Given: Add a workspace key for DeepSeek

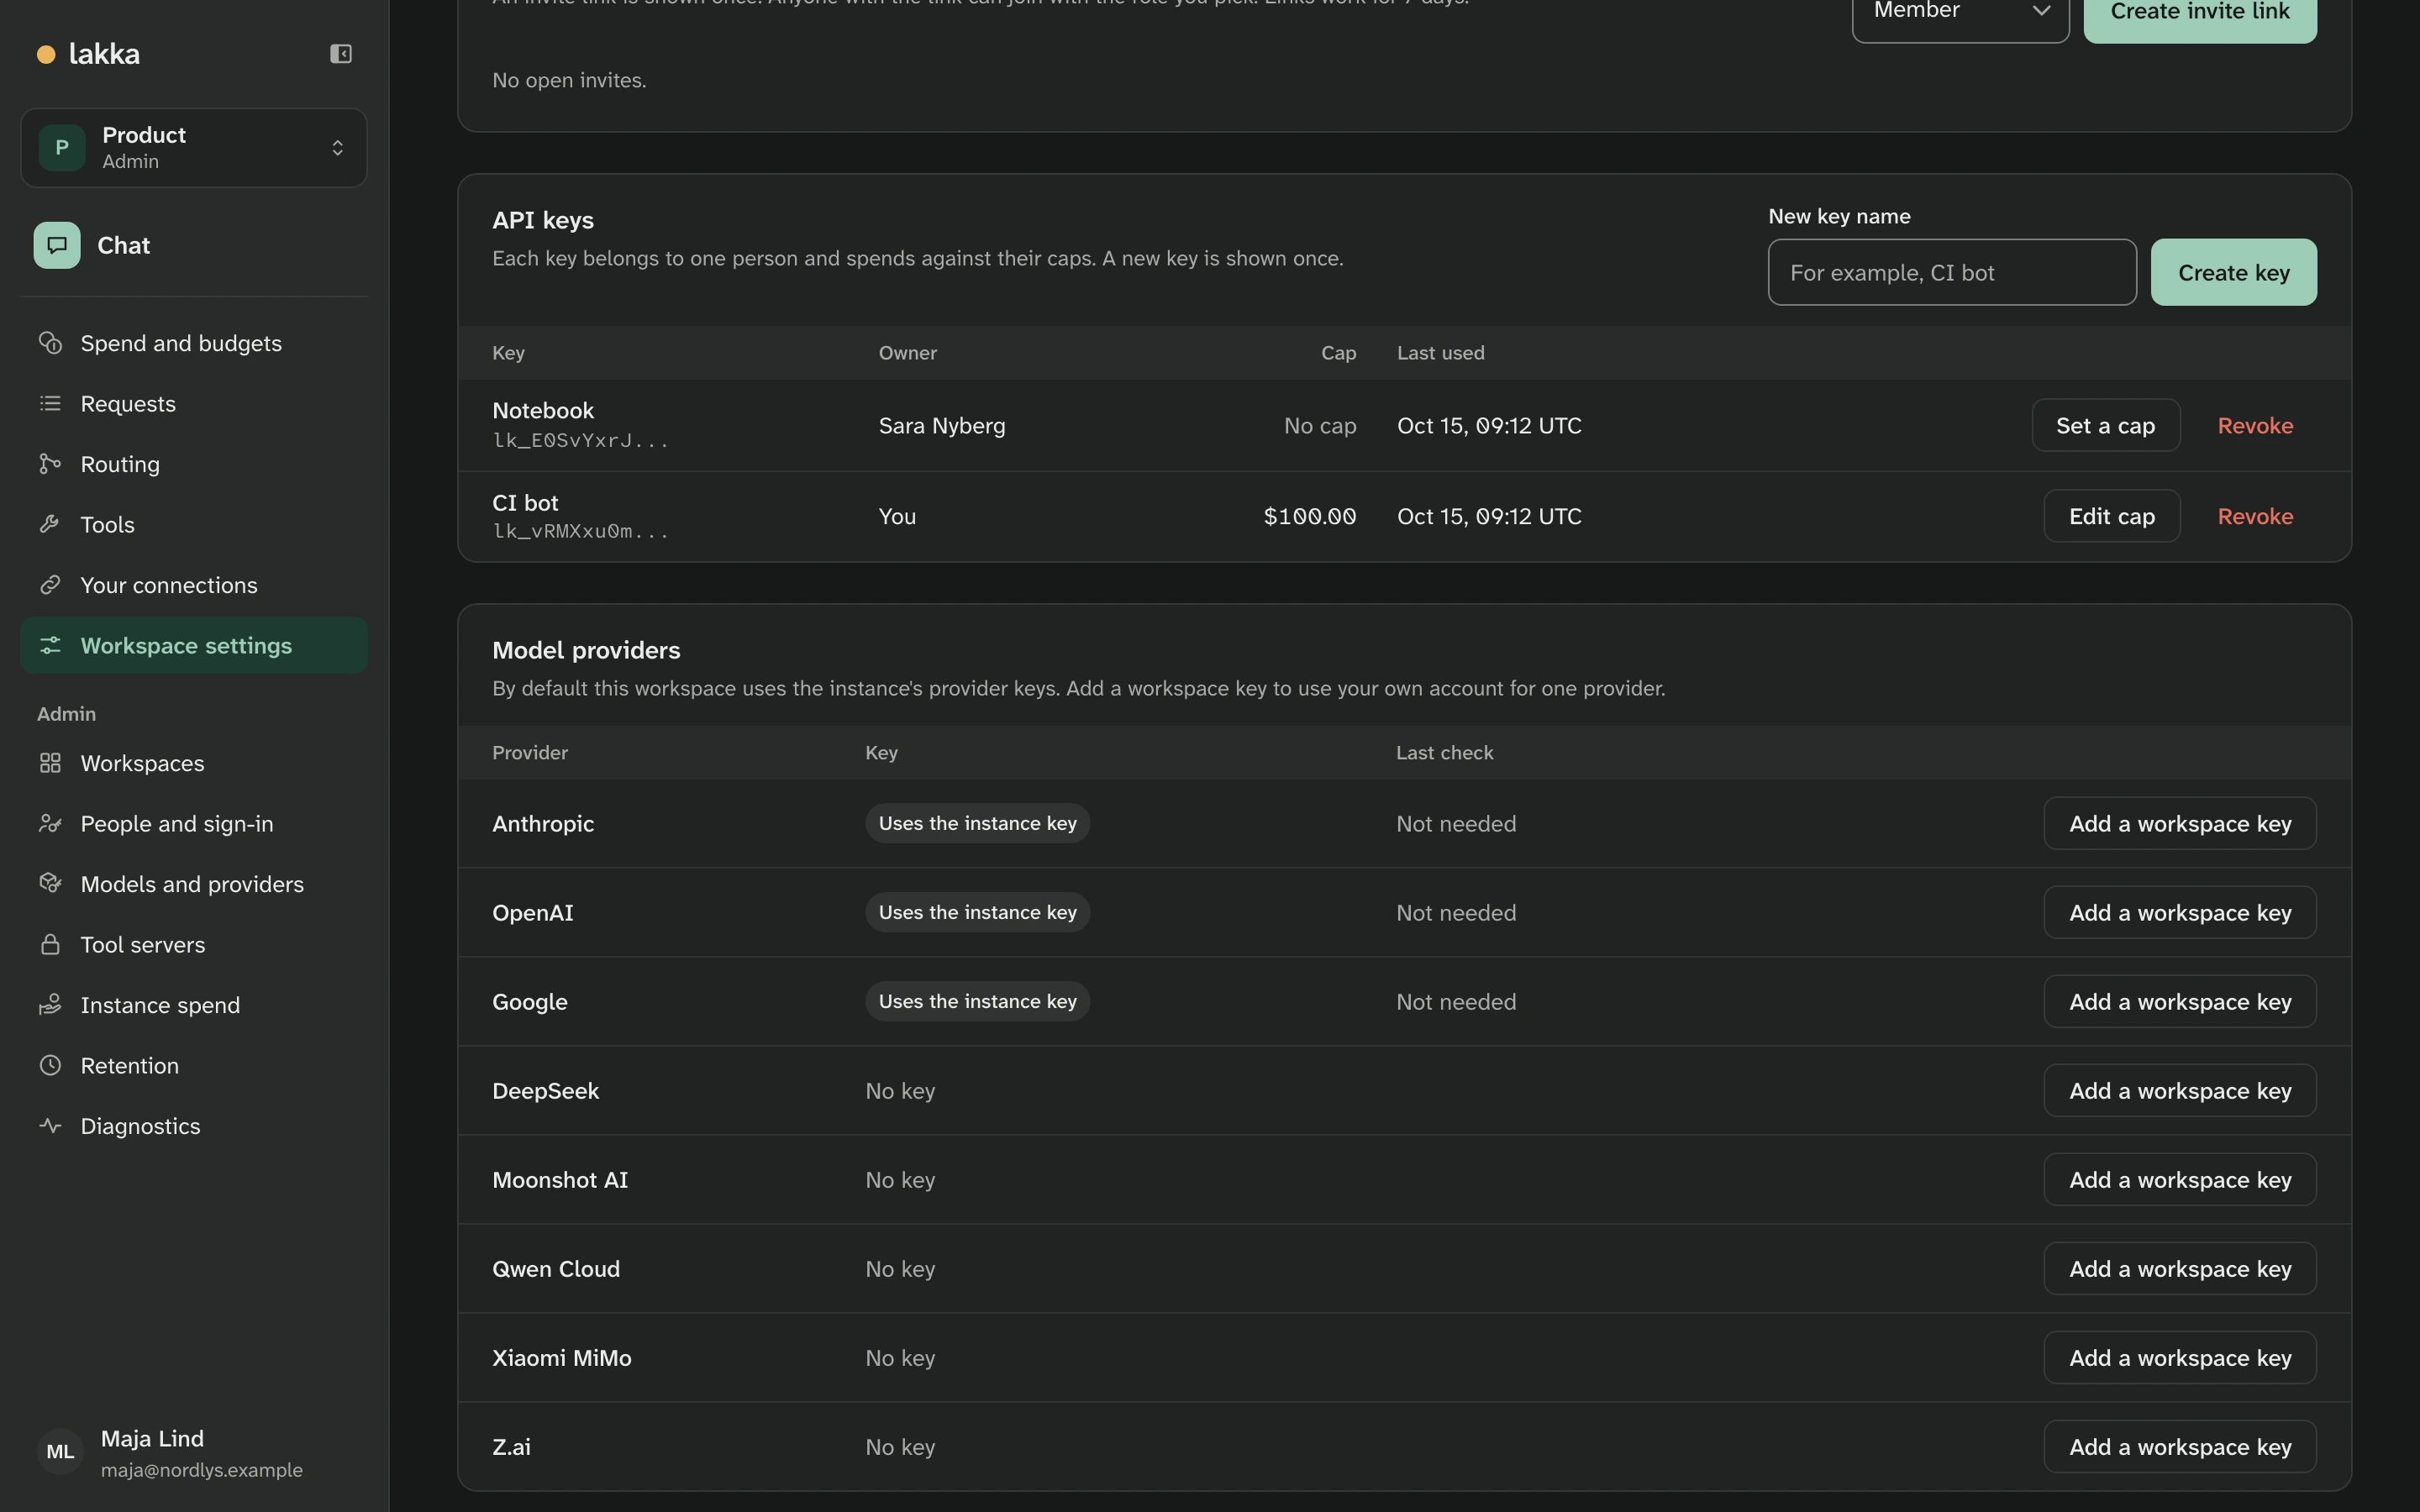Looking at the screenshot, I should coord(2180,1091).
